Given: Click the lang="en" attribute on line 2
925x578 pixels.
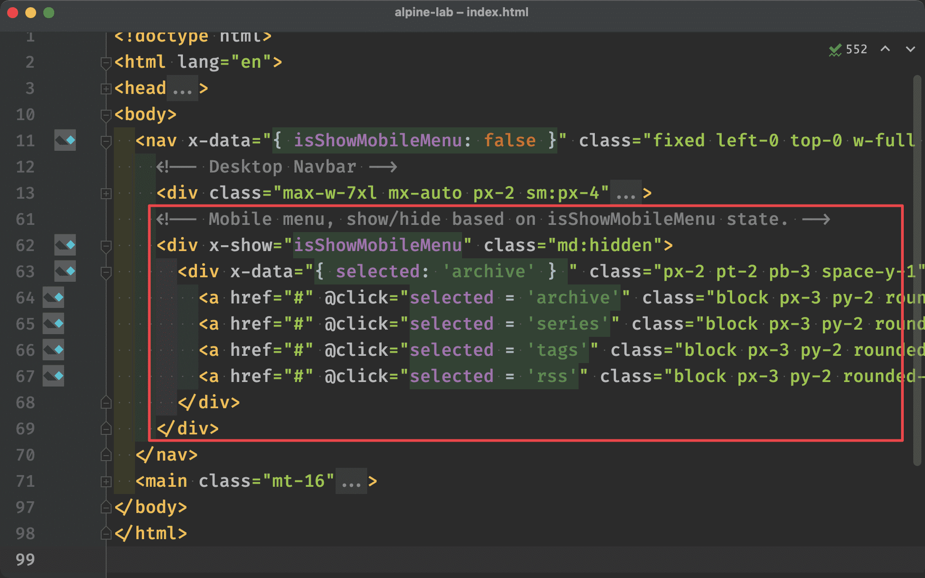Looking at the screenshot, I should point(224,62).
